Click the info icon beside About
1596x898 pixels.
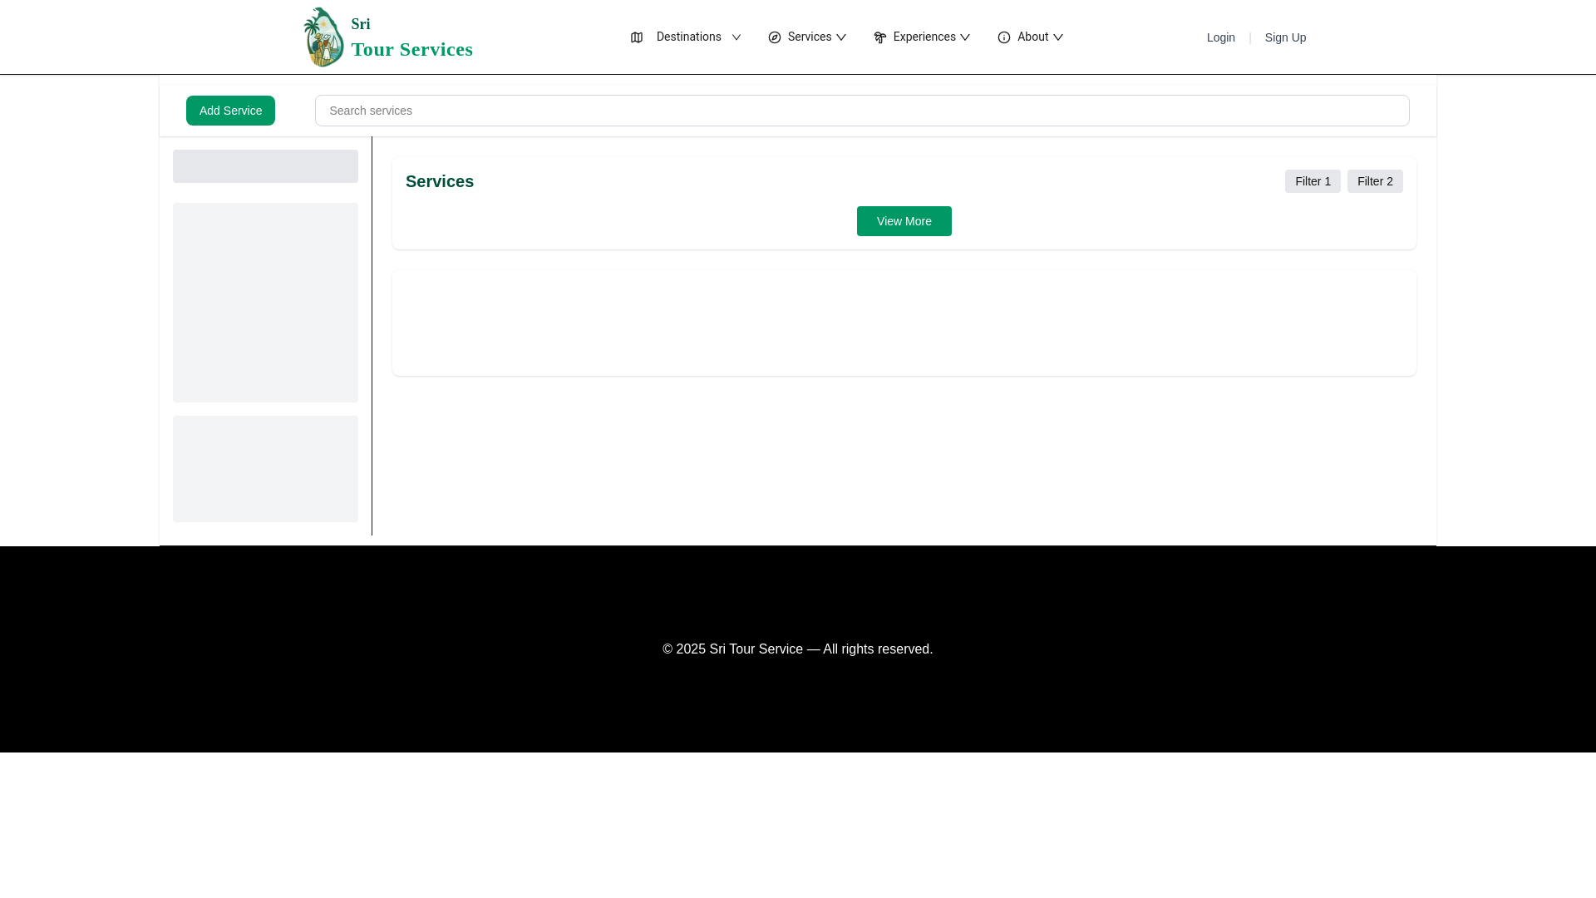[1004, 37]
